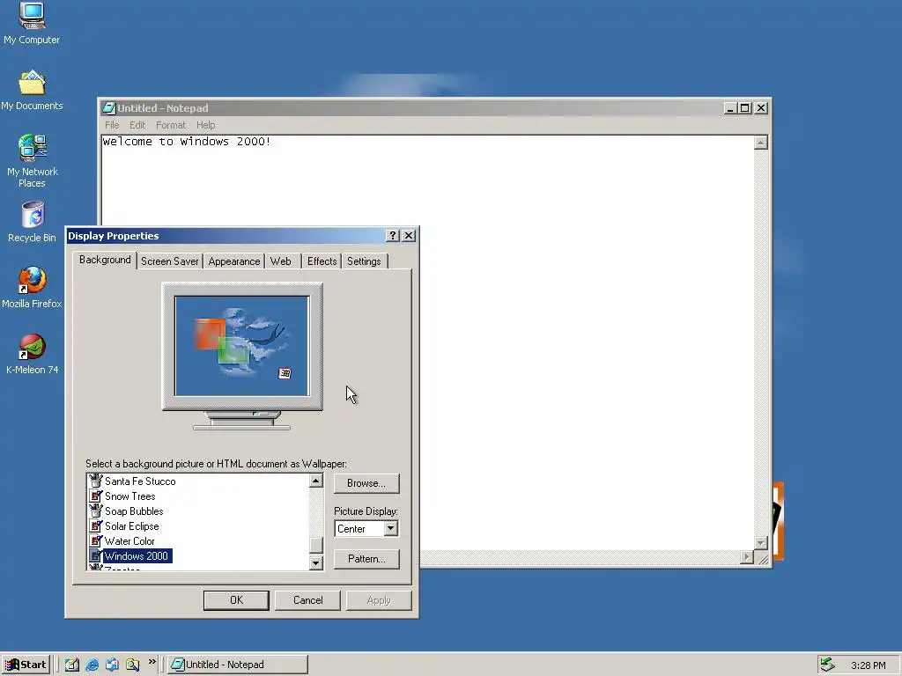Open the Start menu
The height and width of the screenshot is (676, 902).
click(x=26, y=665)
